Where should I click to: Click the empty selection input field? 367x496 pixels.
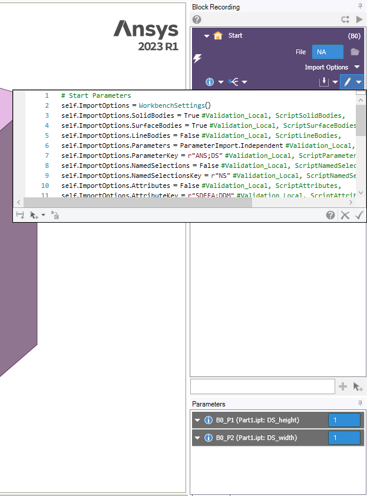click(x=263, y=386)
